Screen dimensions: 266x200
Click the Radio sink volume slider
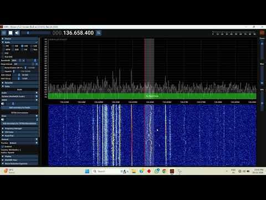coord(22,103)
